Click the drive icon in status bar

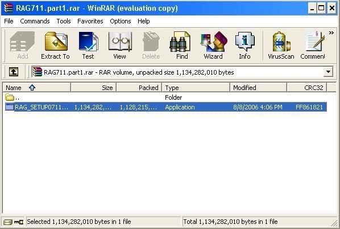8,222
